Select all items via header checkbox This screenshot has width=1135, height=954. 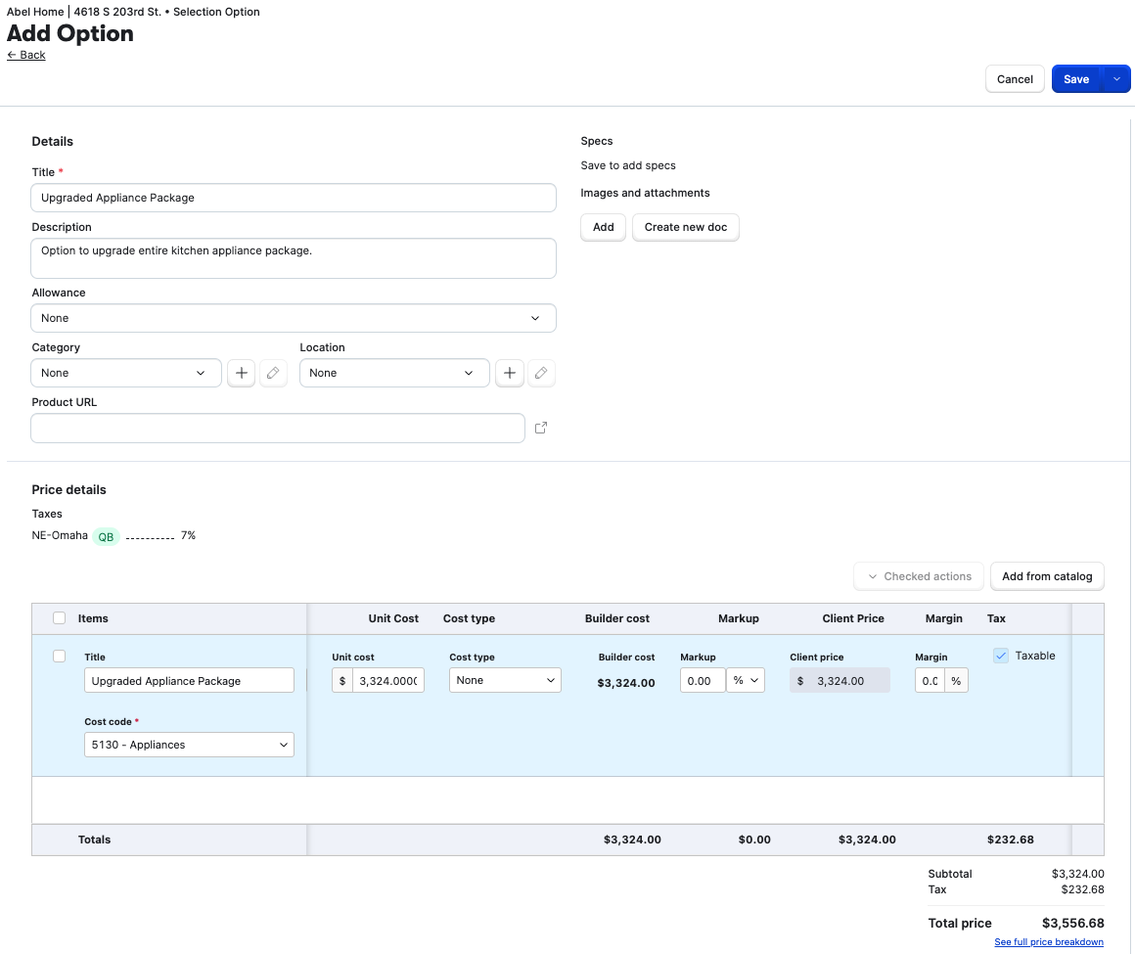60,618
